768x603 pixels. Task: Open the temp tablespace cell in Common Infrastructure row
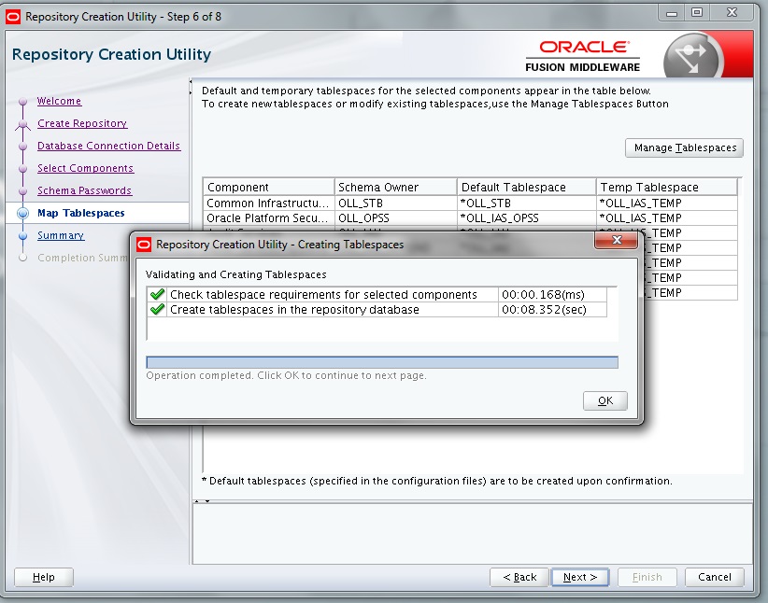coord(666,203)
